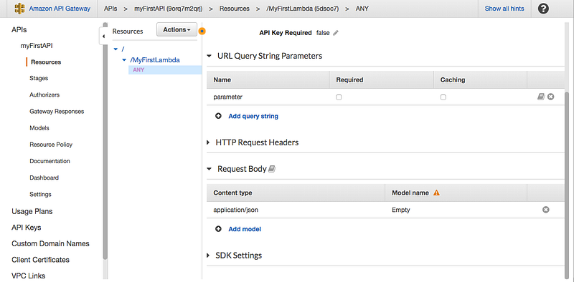This screenshot has width=574, height=282.
Task: Collapse the Request Body section
Action: [x=210, y=169]
